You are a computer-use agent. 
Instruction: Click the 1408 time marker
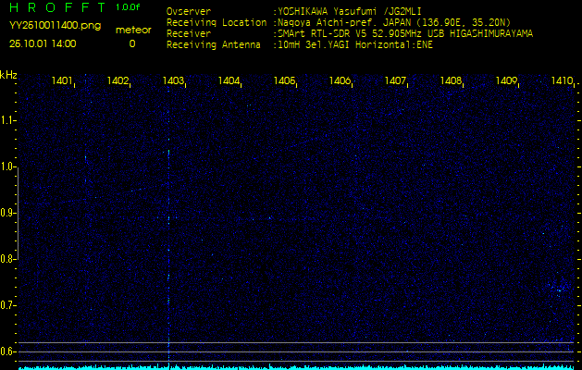click(x=451, y=80)
